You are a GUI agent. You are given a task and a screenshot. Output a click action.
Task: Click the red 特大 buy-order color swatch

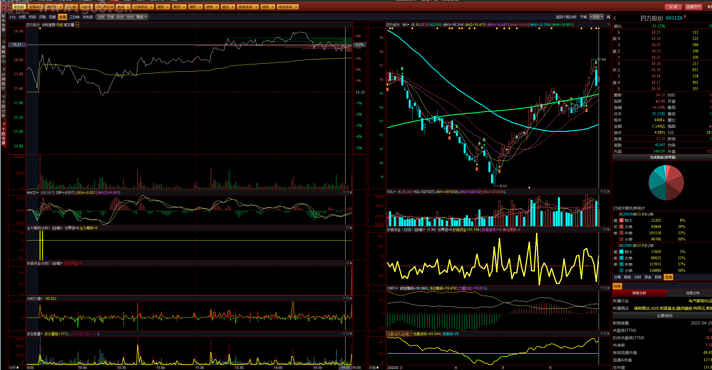pos(621,221)
